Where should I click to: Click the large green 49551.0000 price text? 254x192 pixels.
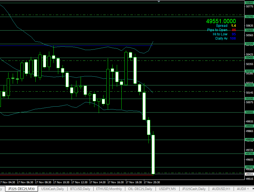(221, 21)
